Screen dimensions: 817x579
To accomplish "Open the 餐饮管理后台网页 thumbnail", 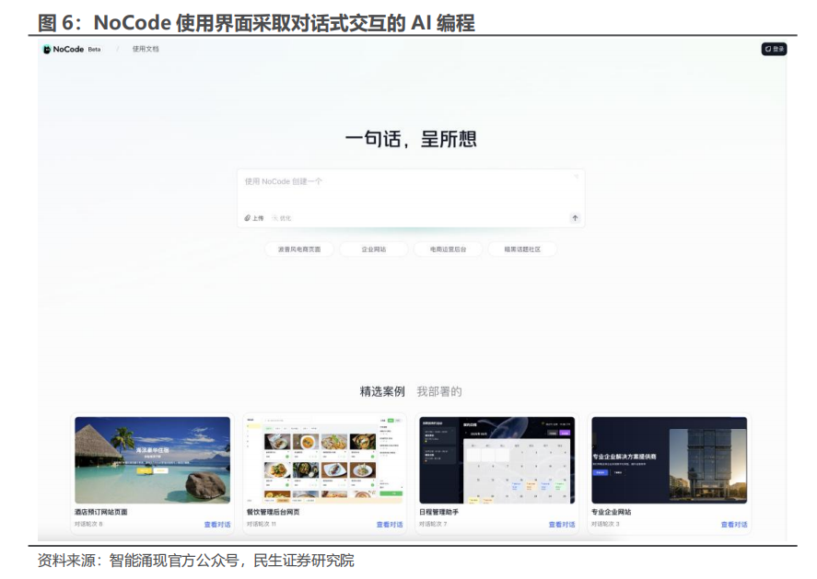I will click(x=324, y=460).
